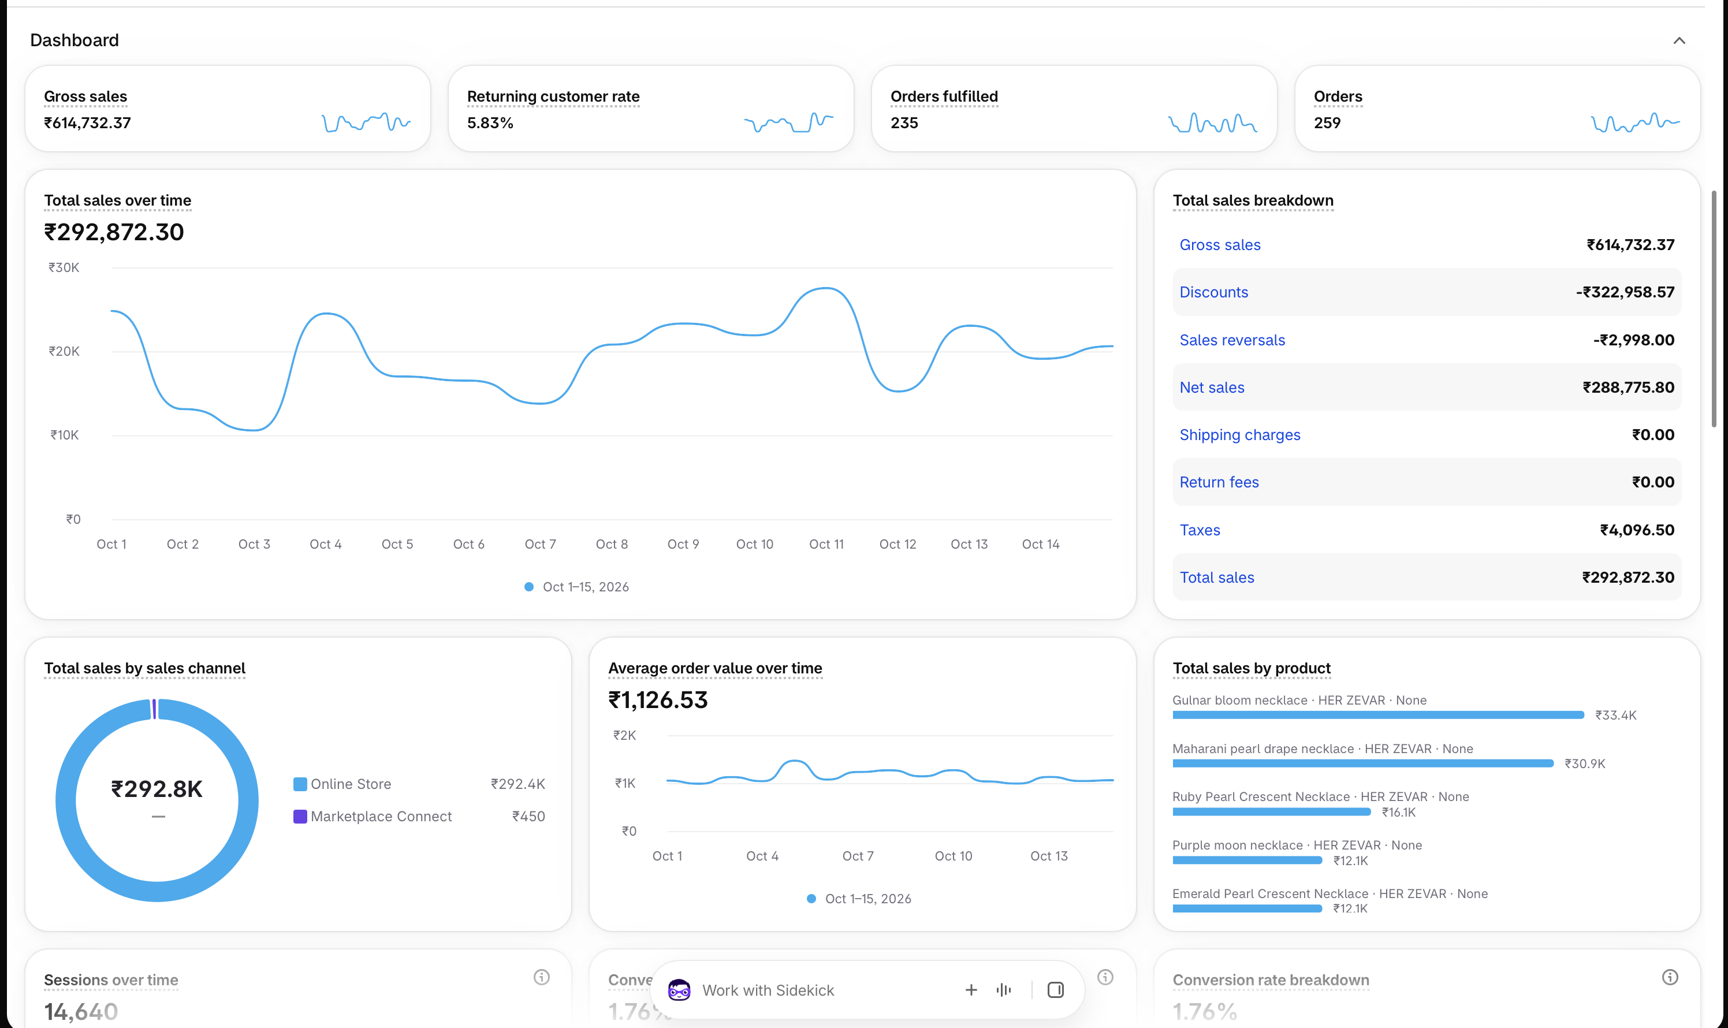Open info icon on Conversion rate card

(1105, 977)
